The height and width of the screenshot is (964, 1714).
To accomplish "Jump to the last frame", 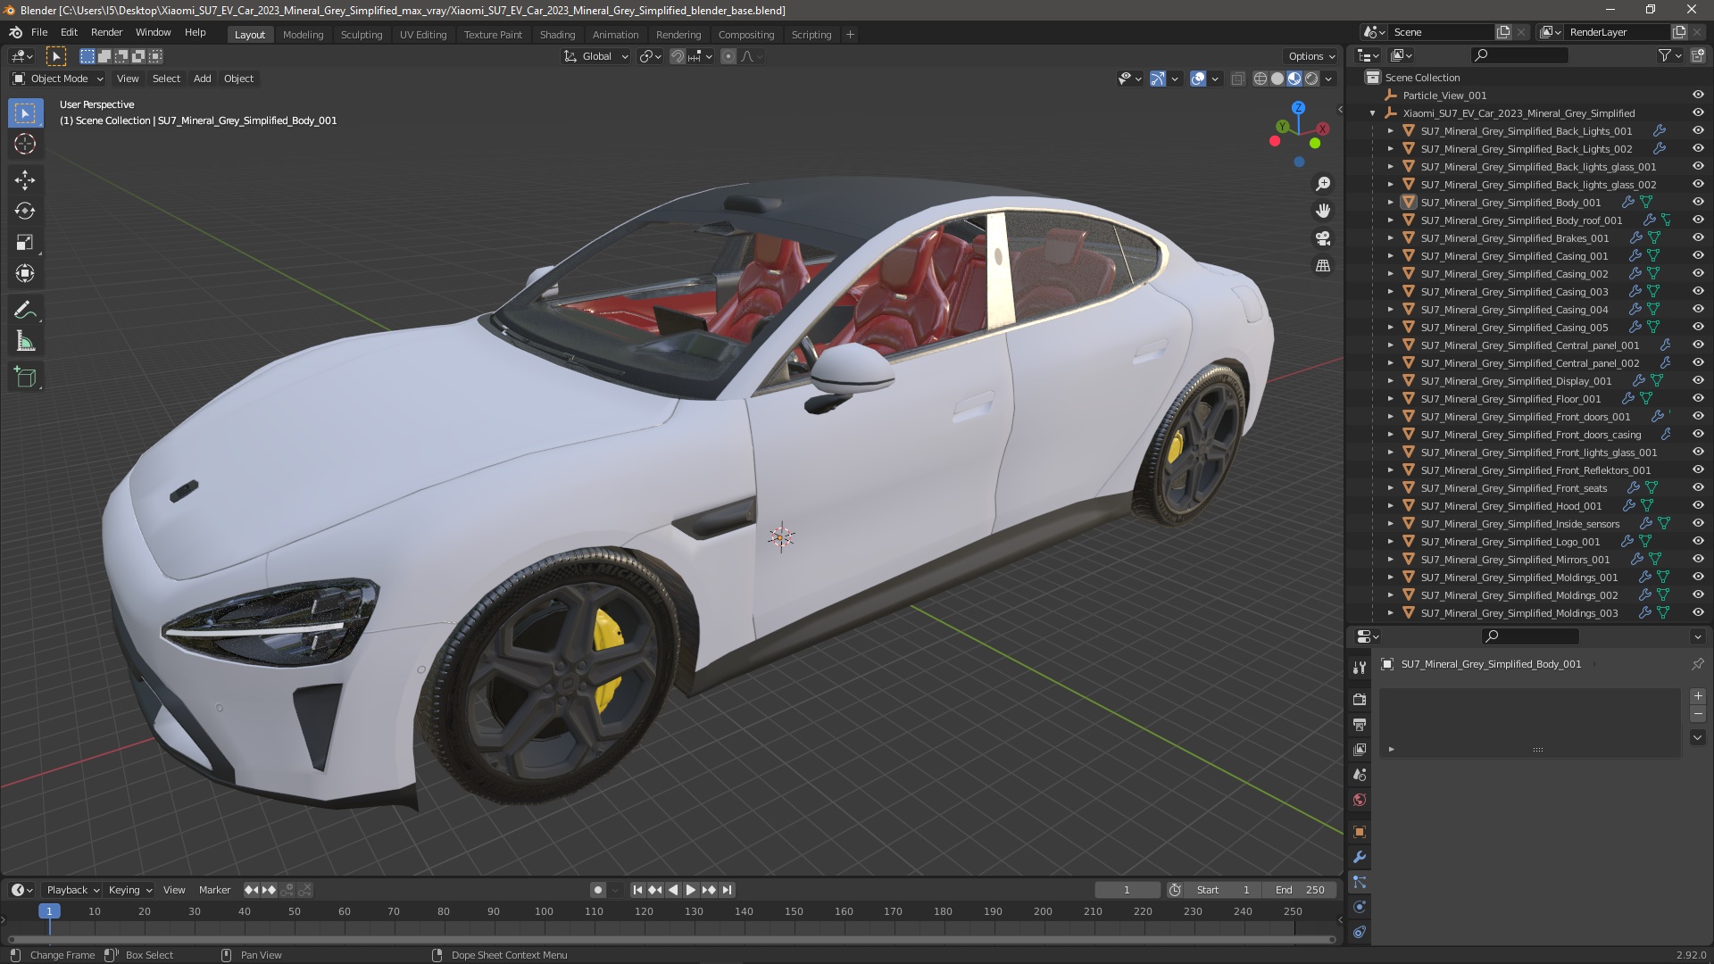I will point(728,890).
